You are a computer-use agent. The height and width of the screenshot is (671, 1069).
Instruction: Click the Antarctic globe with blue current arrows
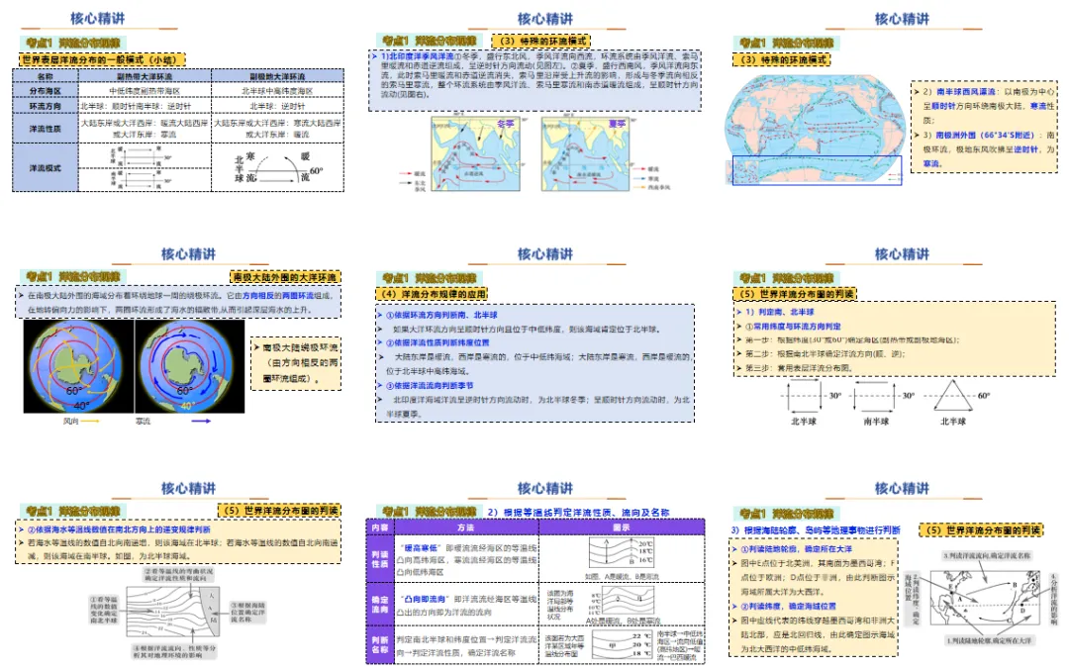[x=189, y=366]
